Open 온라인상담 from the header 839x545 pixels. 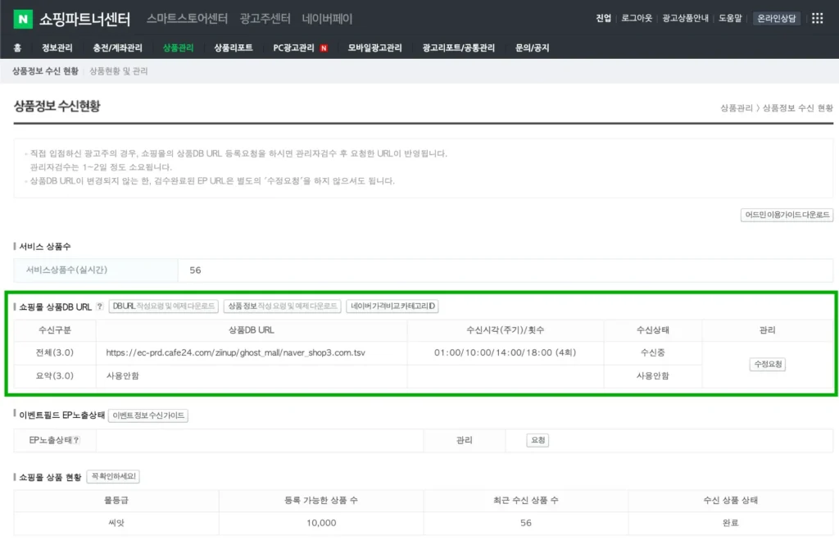[777, 18]
